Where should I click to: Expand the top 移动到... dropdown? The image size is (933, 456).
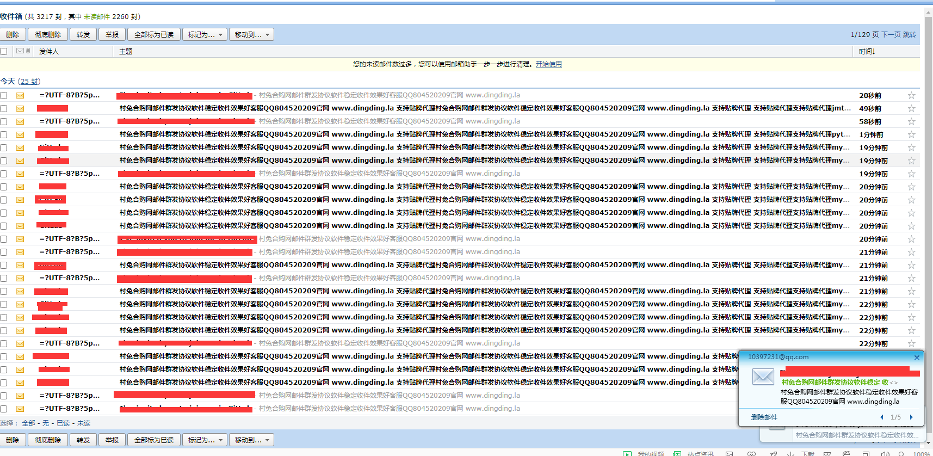pyautogui.click(x=251, y=35)
